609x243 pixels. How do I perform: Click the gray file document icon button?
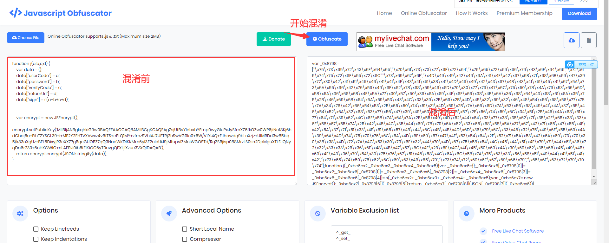(x=589, y=40)
